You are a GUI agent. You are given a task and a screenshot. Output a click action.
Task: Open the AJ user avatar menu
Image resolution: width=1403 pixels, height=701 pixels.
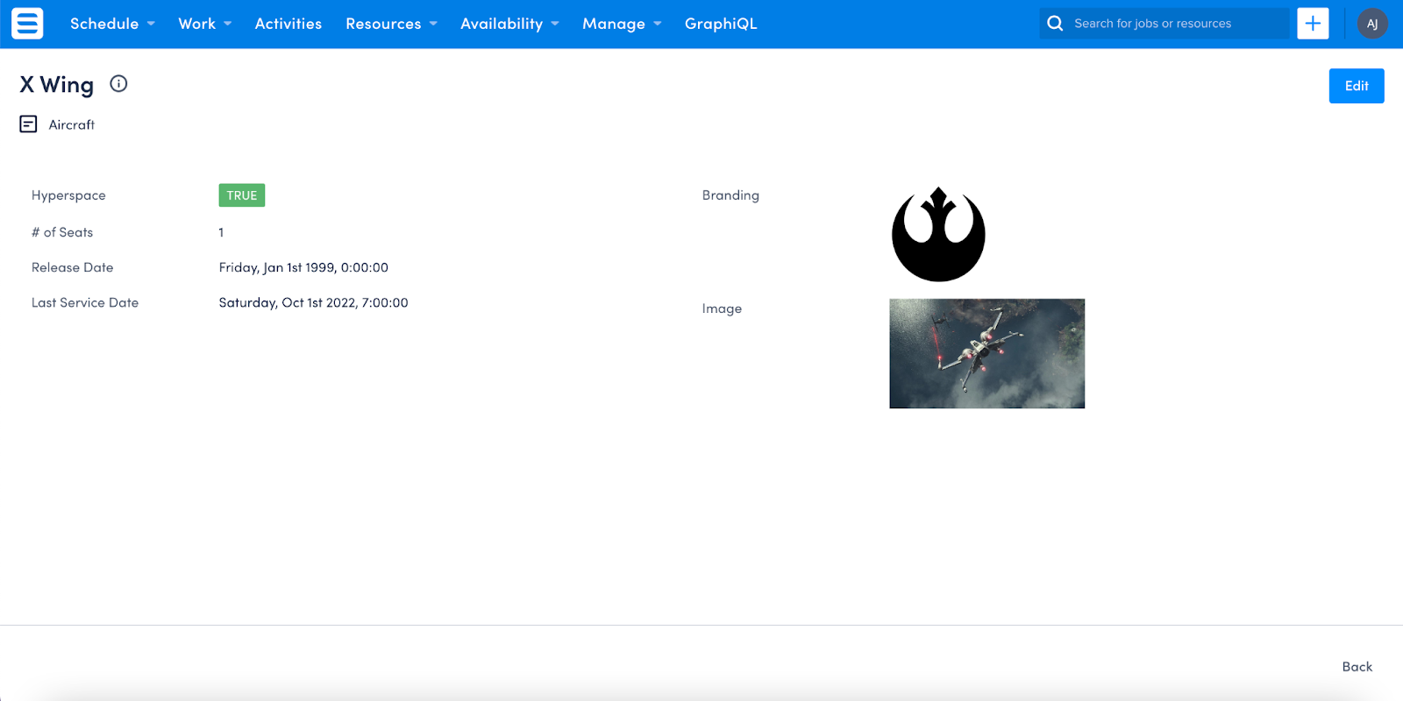[1372, 24]
